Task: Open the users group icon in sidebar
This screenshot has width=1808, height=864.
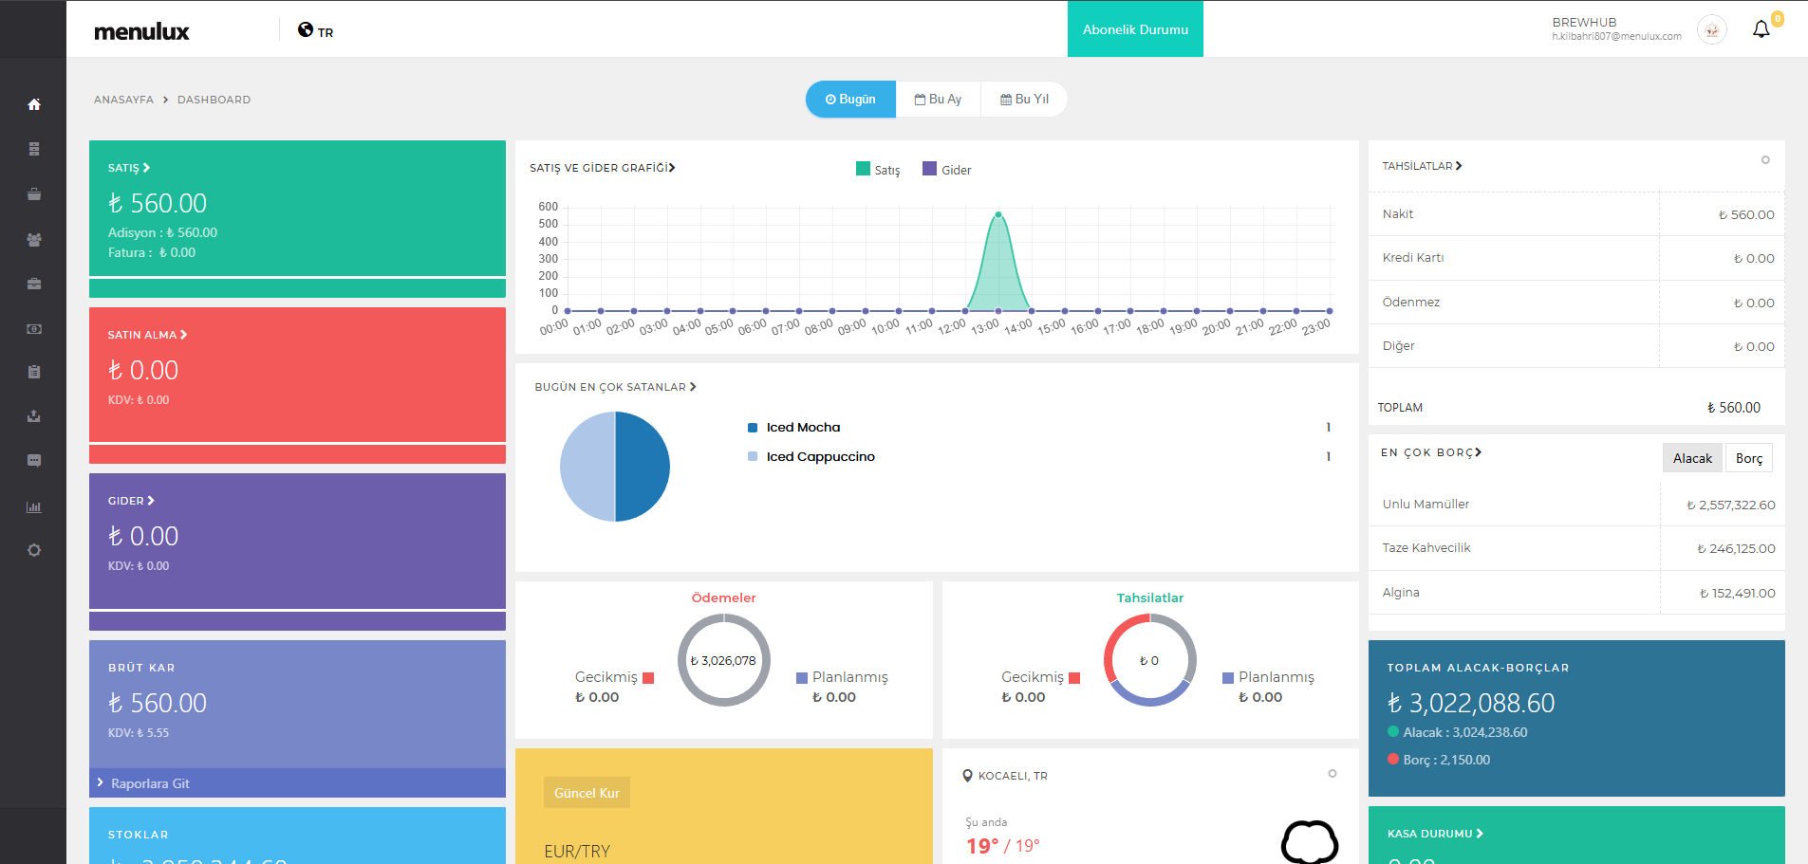Action: pyautogui.click(x=34, y=240)
